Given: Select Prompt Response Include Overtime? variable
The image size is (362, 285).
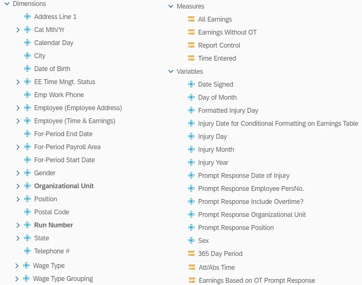Looking at the screenshot, I should 251,202.
